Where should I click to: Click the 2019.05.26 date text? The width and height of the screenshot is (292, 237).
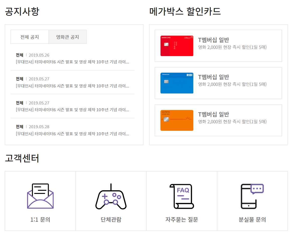coord(39,55)
